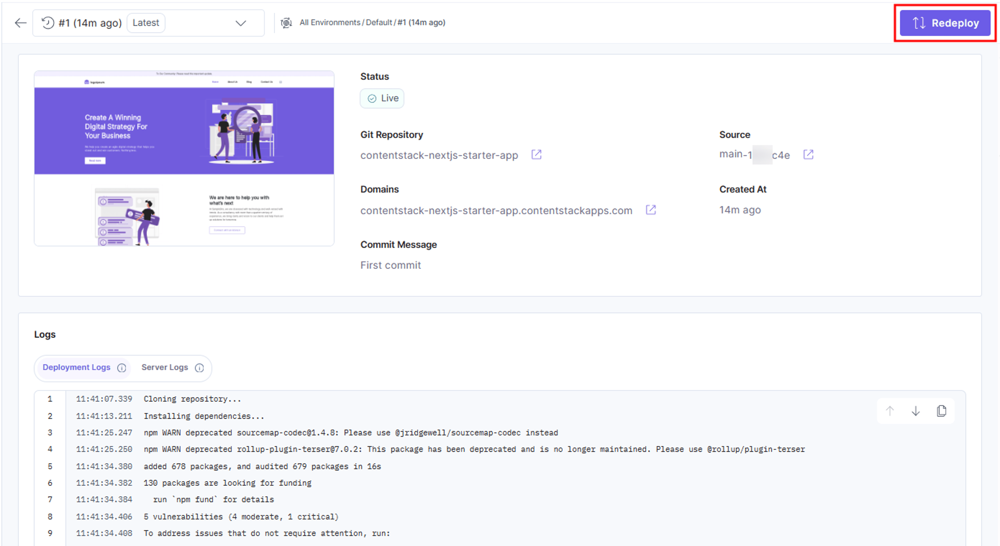
Task: Click Deployment Logs info icon
Action: coord(122,368)
